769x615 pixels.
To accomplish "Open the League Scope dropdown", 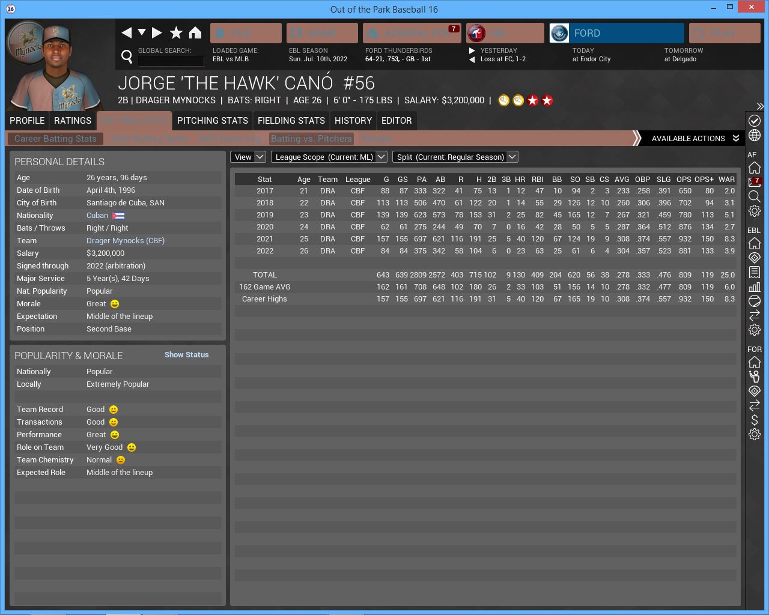I will 329,157.
